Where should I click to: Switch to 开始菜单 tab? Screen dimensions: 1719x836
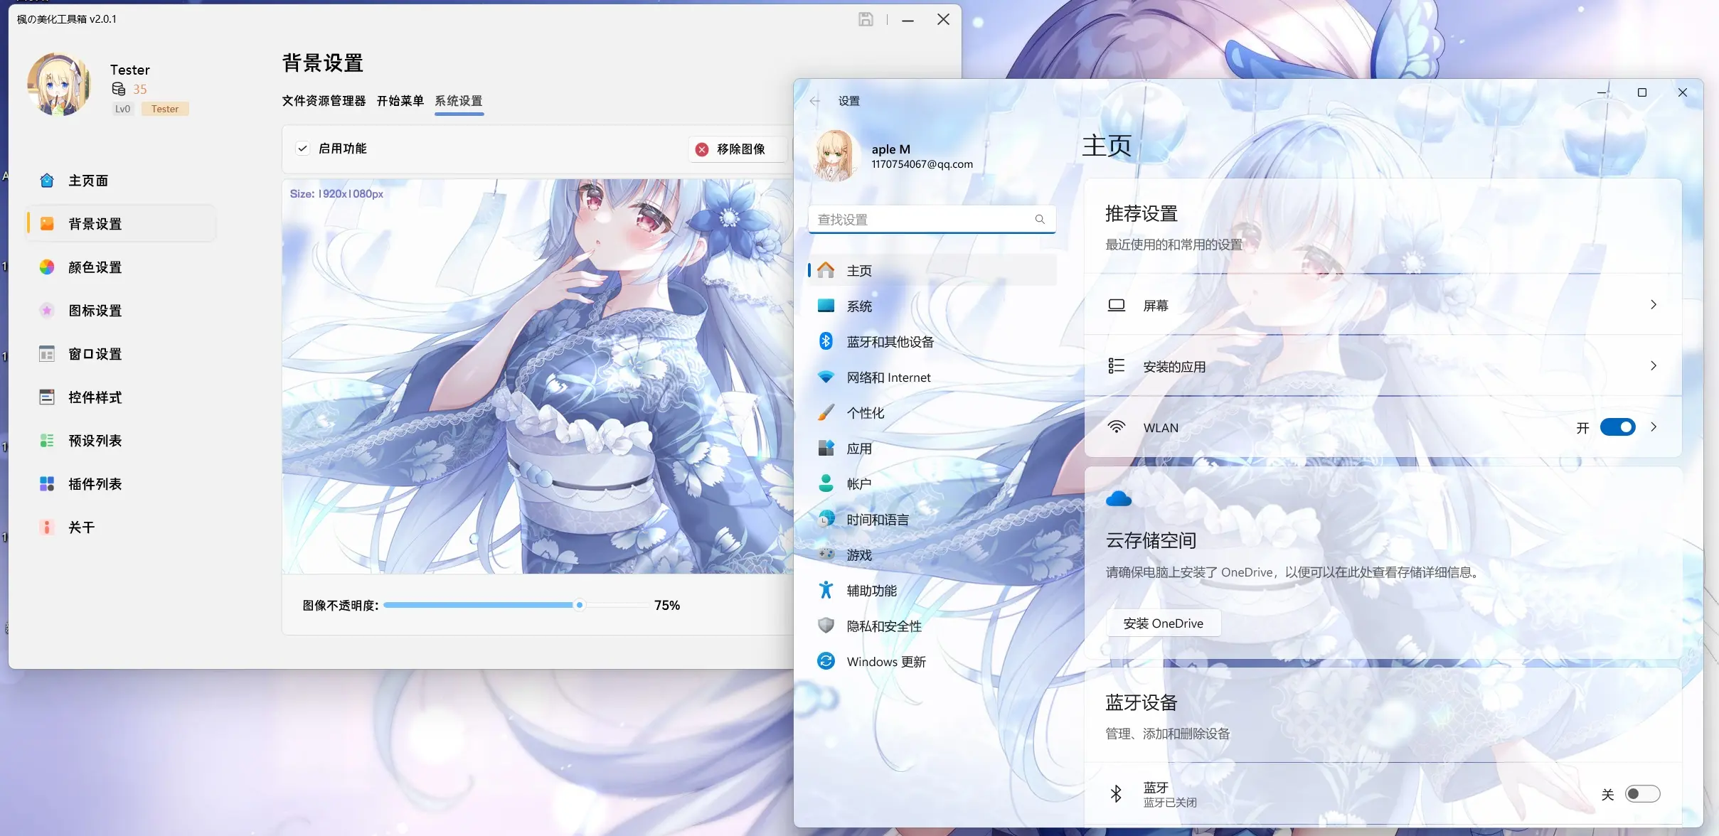pyautogui.click(x=400, y=101)
